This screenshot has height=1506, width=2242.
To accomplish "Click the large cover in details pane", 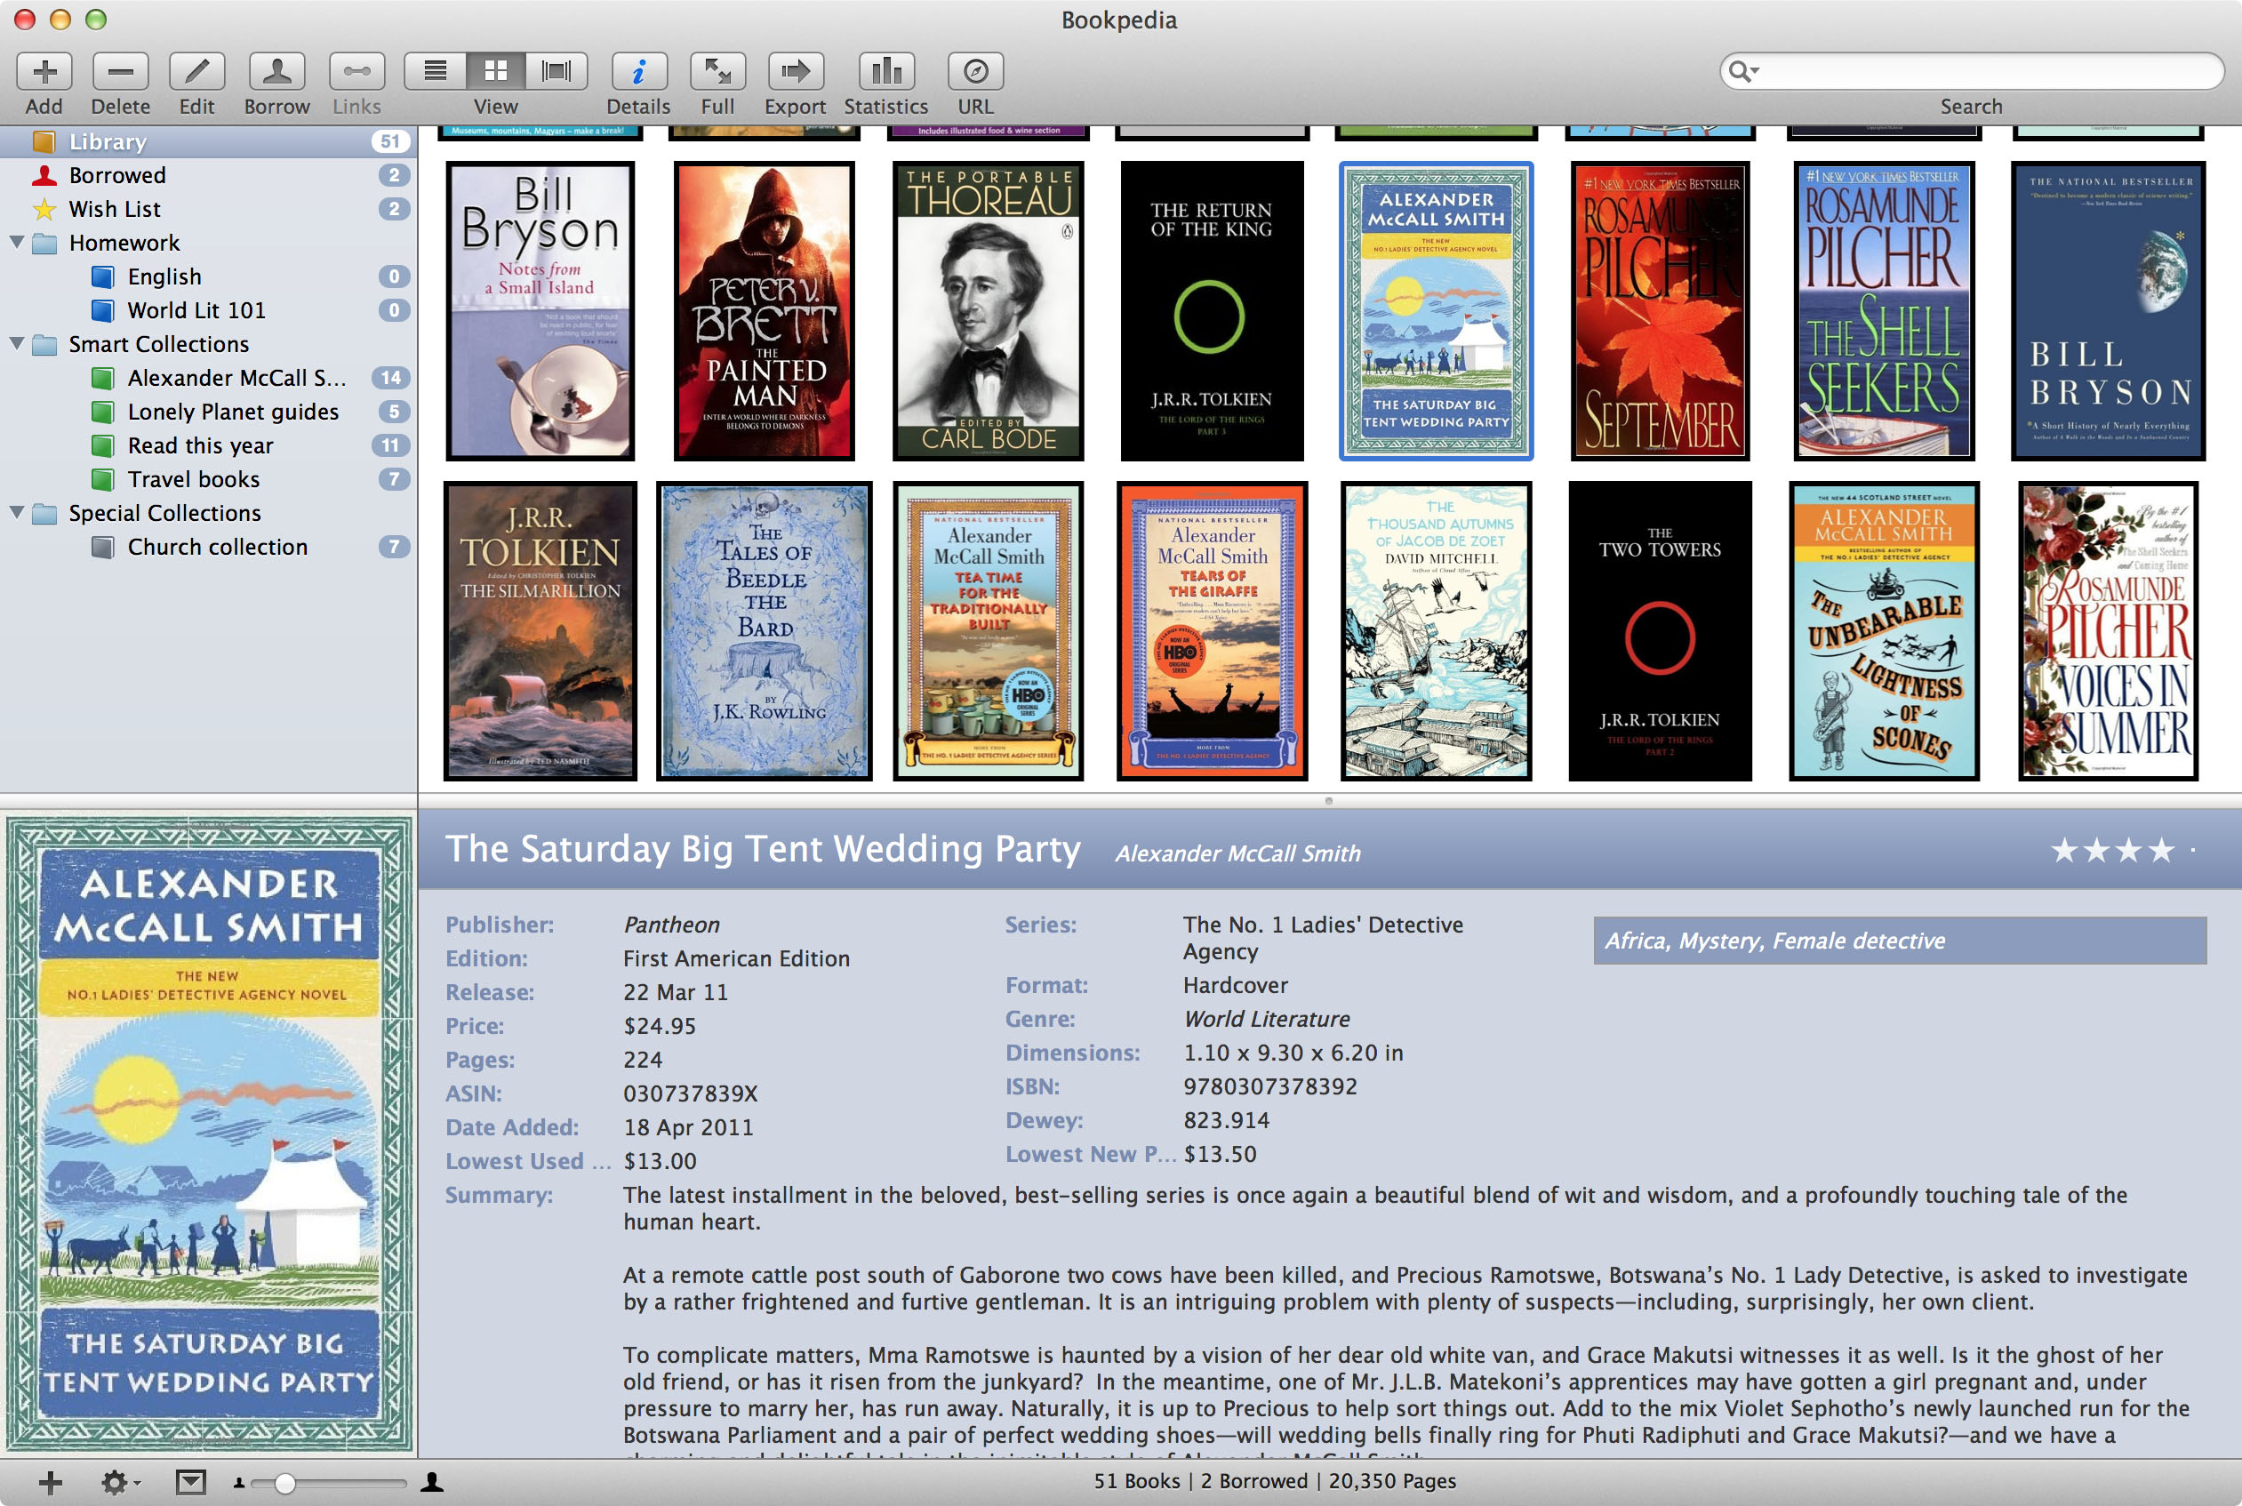I will 208,1134.
